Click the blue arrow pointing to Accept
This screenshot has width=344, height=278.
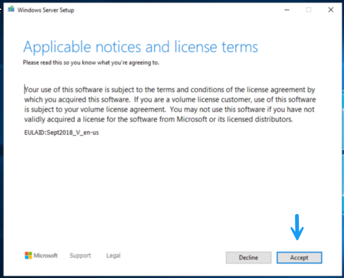297,227
